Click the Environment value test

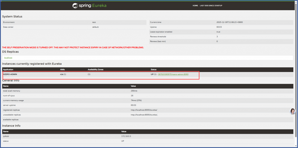pyautogui.click(x=94, y=22)
